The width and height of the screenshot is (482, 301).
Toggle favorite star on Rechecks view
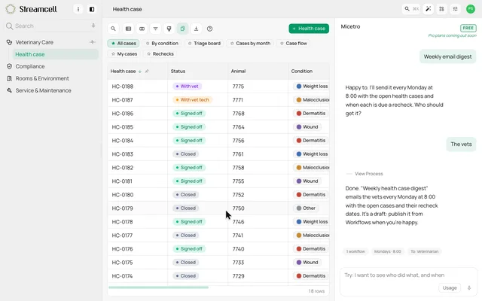pos(149,54)
